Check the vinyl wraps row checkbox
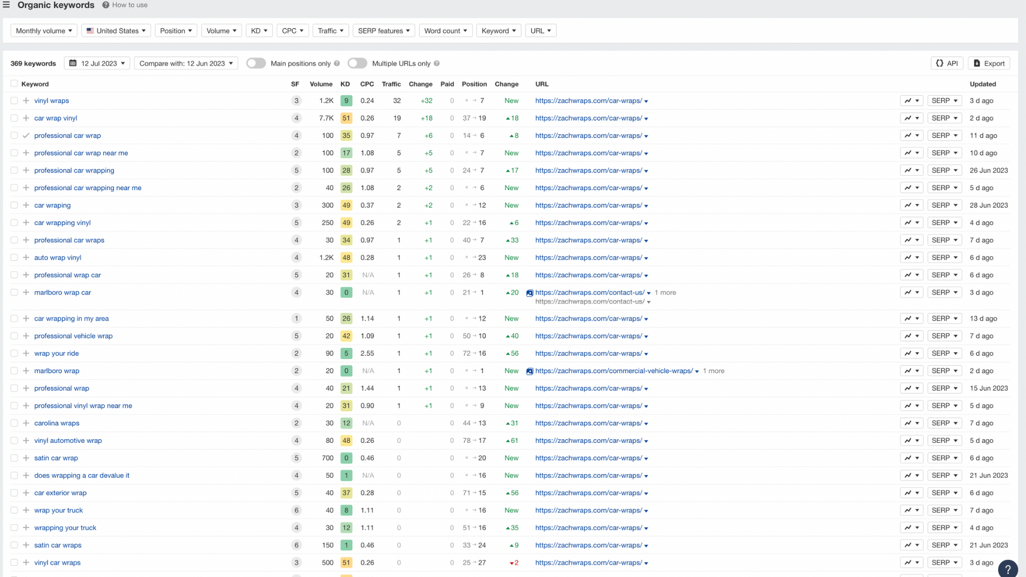 (14, 100)
